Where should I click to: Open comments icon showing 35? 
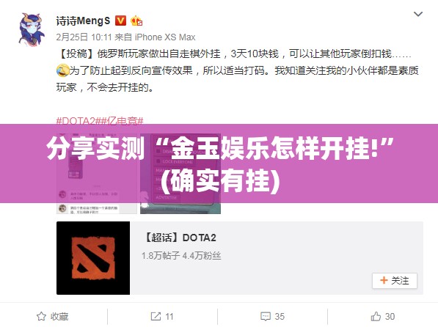tap(266, 317)
